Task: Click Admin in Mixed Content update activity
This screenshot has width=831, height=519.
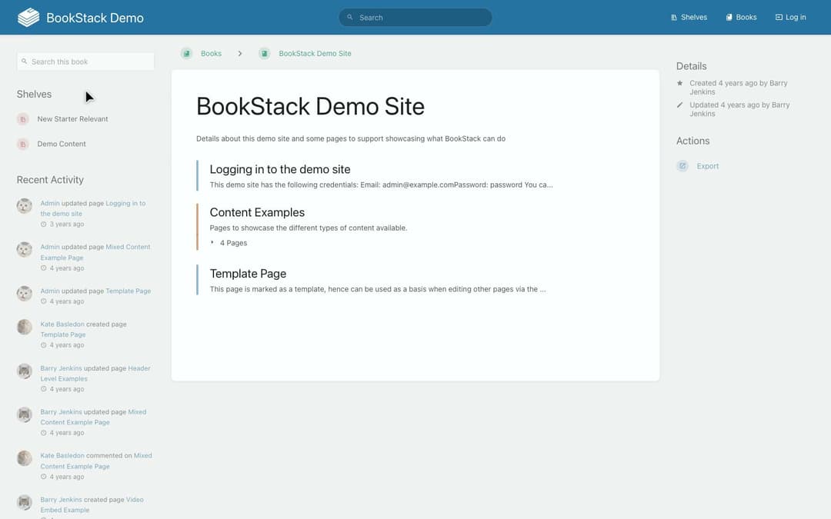Action: click(x=50, y=248)
